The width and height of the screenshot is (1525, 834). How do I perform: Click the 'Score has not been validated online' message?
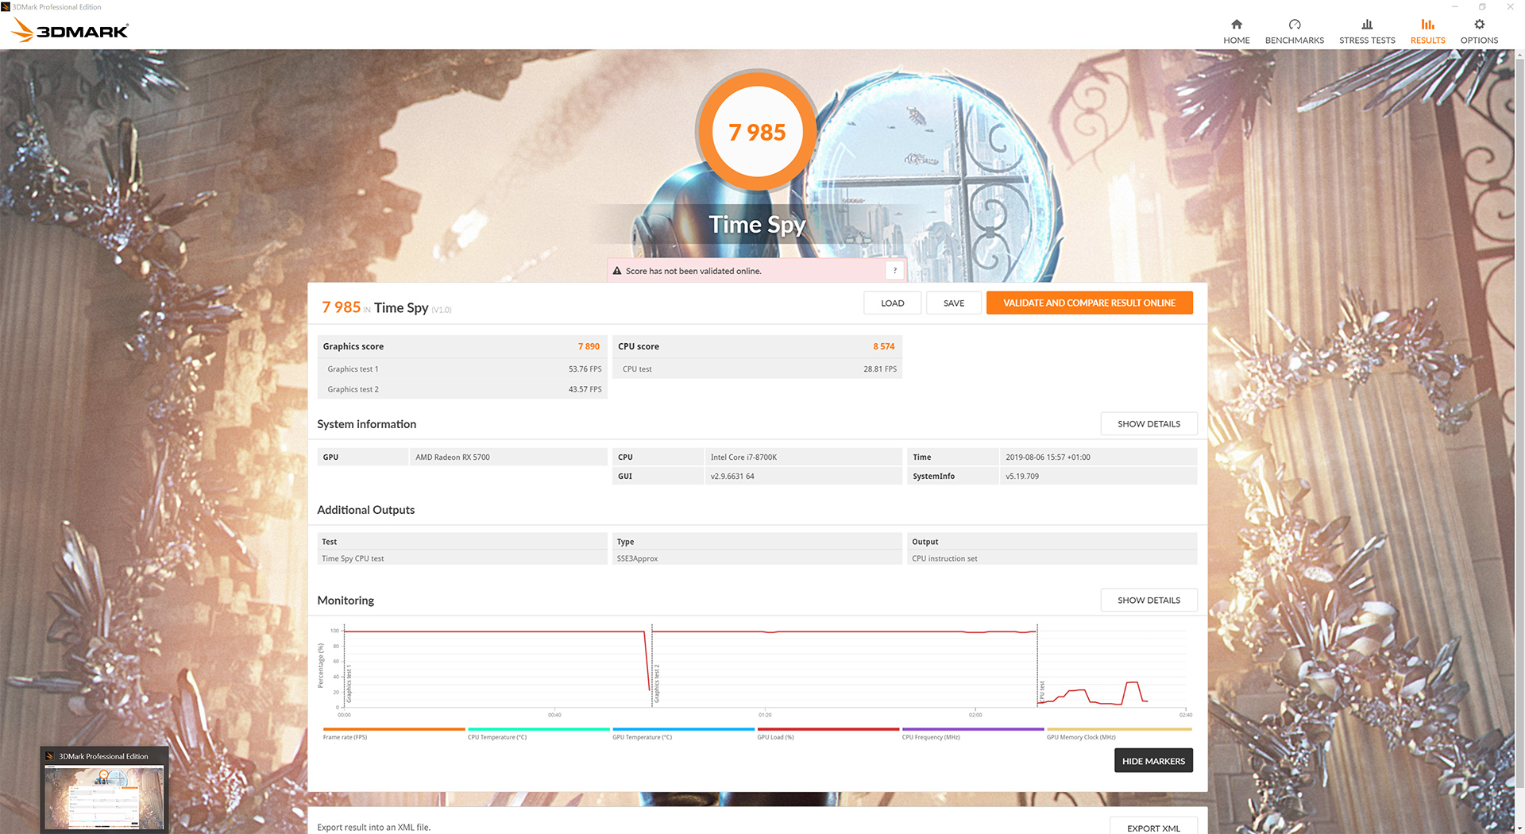click(x=693, y=271)
